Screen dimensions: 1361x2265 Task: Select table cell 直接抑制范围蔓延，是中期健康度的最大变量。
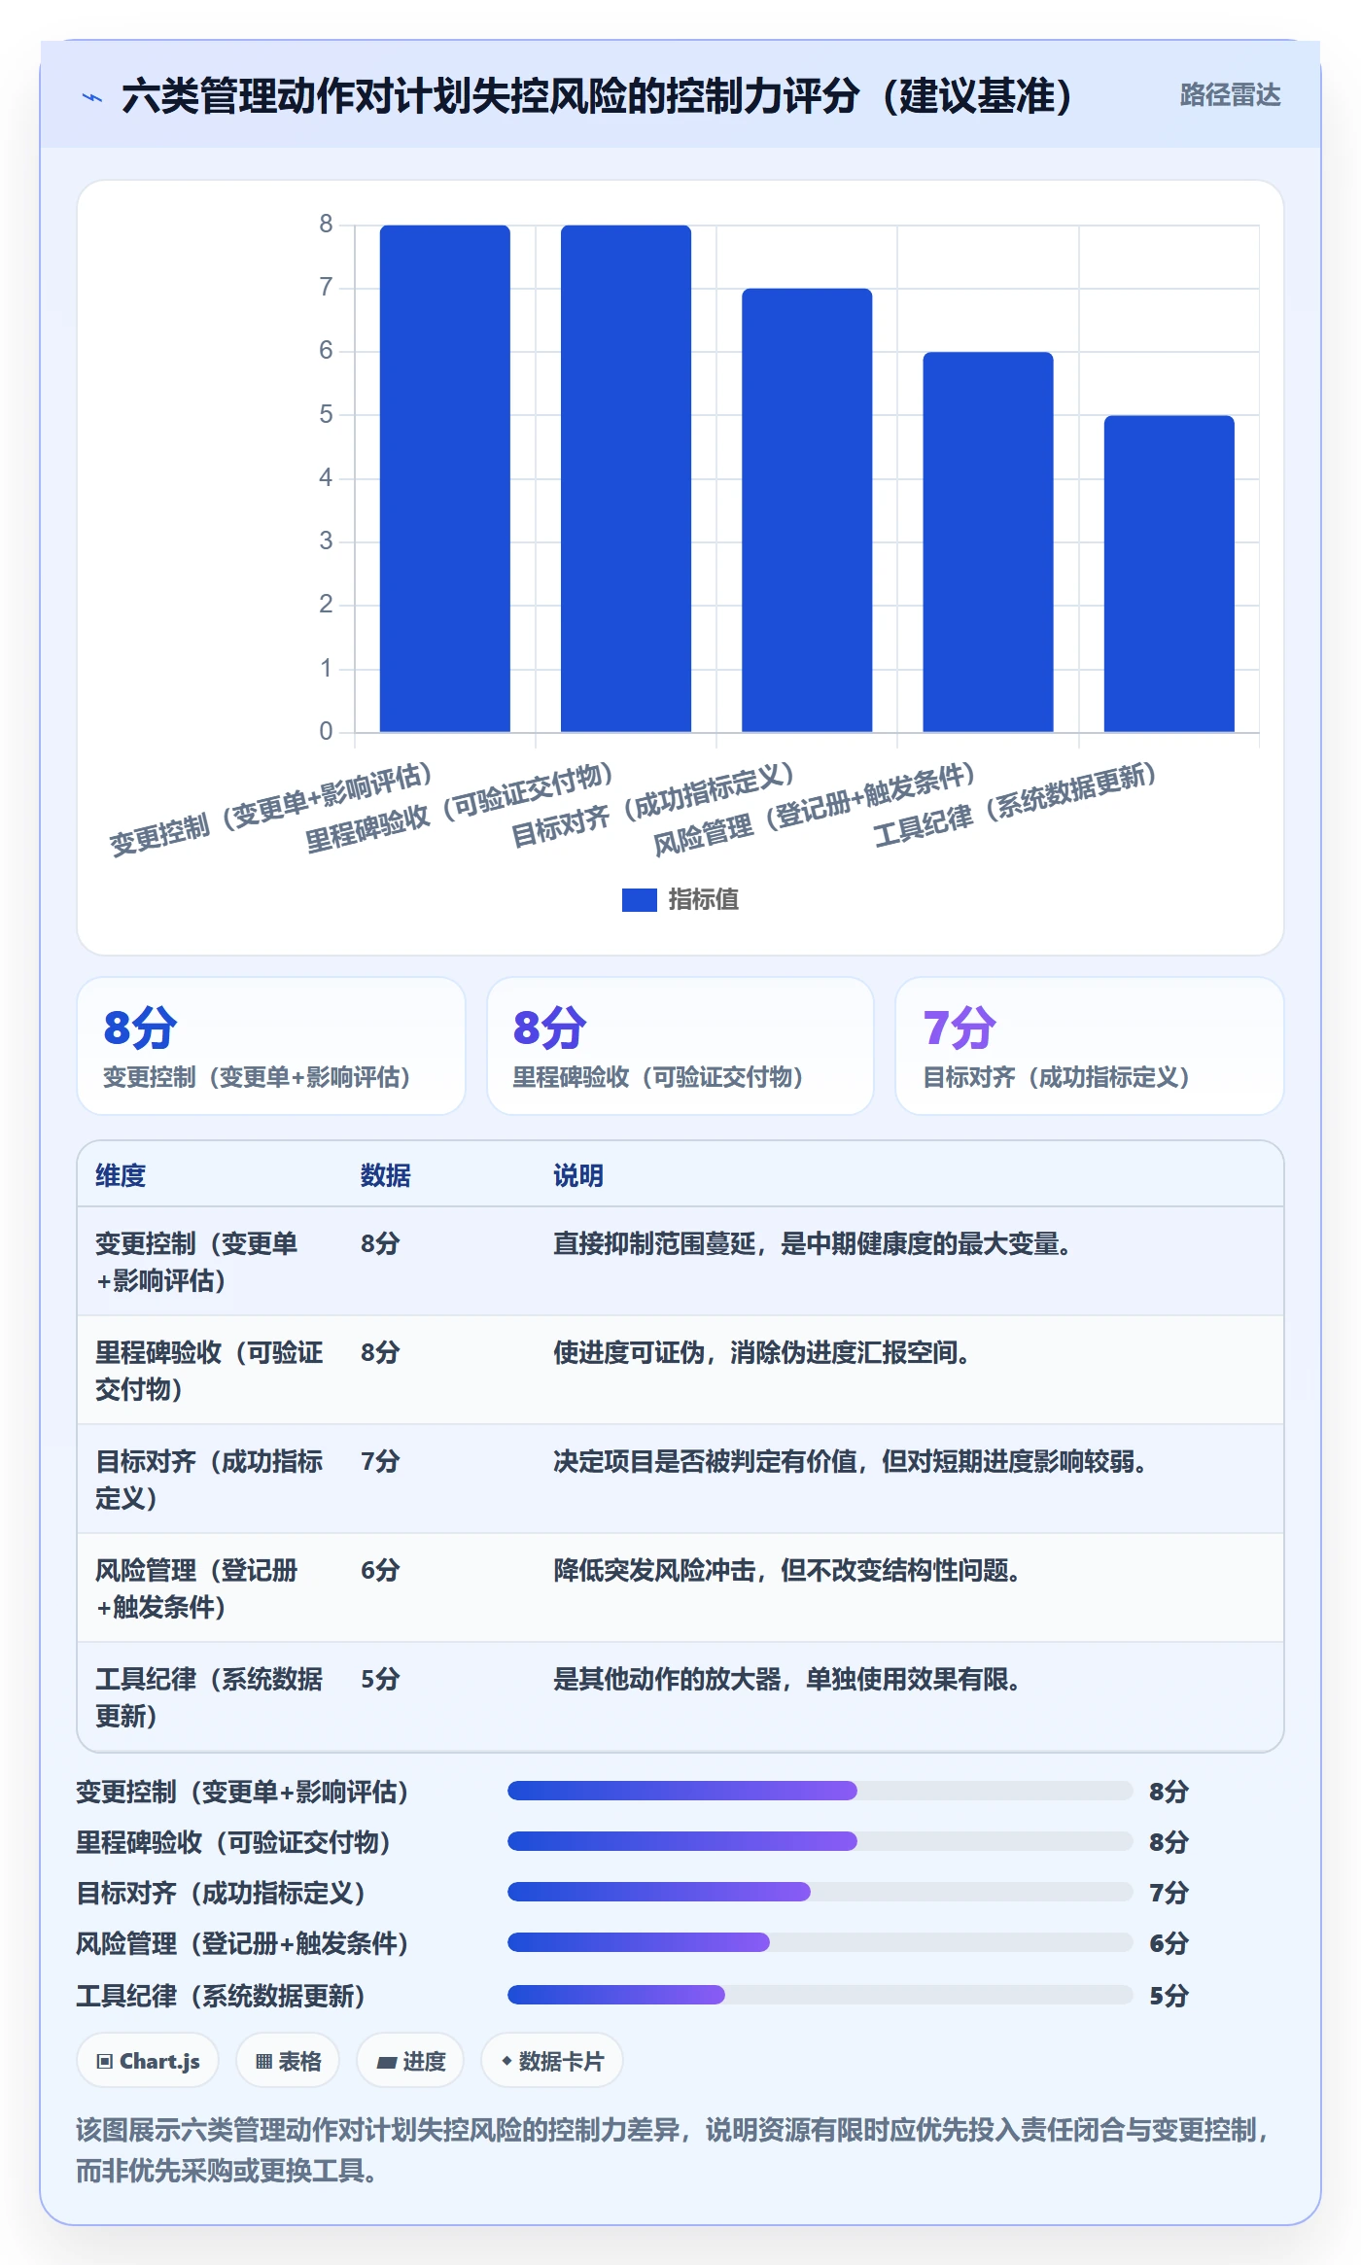pos(813,1243)
